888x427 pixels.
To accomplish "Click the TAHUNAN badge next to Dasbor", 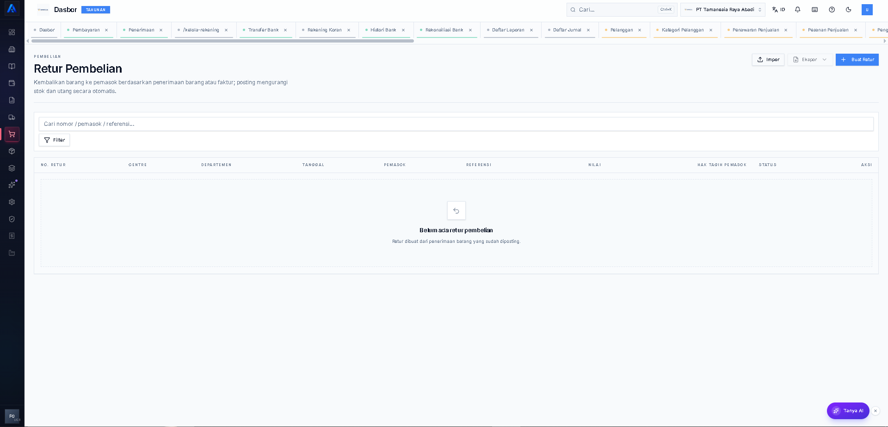I will pyautogui.click(x=96, y=10).
